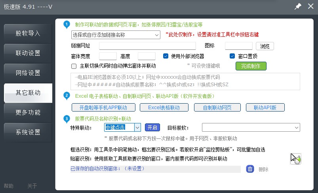Switch to the 股软导入 tab

click(x=28, y=33)
